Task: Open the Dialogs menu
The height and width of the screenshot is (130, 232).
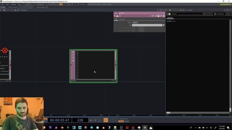Action: pyautogui.click(x=13, y=4)
